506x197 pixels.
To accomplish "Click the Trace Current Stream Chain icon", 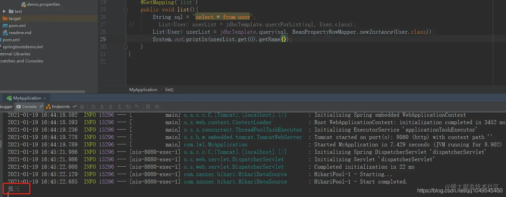I will (157, 107).
